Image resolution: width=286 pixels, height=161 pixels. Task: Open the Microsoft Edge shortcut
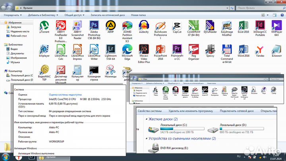(x=127, y=52)
